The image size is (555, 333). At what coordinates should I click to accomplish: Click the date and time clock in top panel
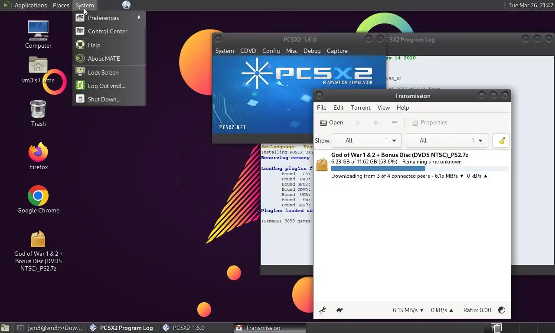[x=531, y=5]
